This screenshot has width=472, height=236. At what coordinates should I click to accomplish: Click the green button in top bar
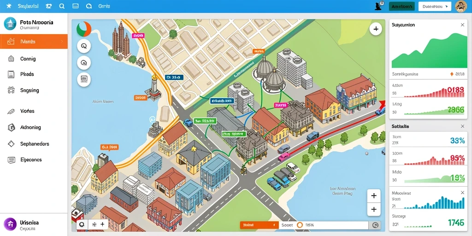[401, 6]
